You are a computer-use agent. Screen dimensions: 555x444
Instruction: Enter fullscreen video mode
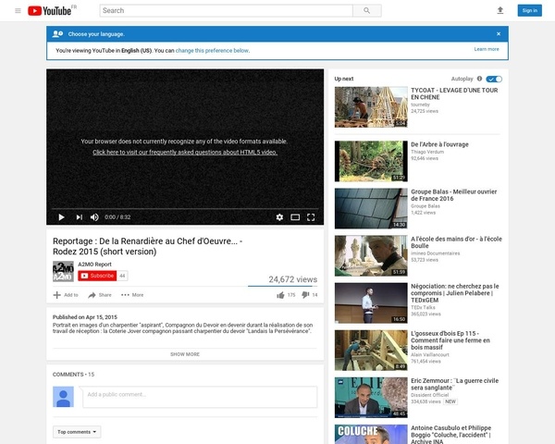tap(312, 217)
